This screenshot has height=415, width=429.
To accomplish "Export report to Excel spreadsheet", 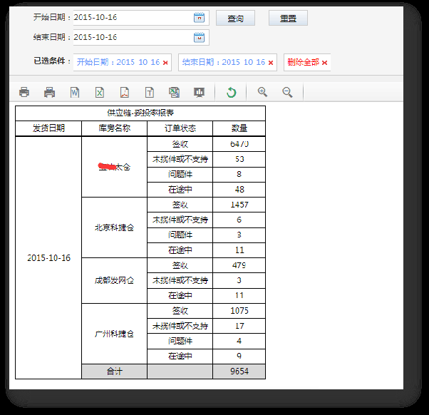I will point(100,92).
